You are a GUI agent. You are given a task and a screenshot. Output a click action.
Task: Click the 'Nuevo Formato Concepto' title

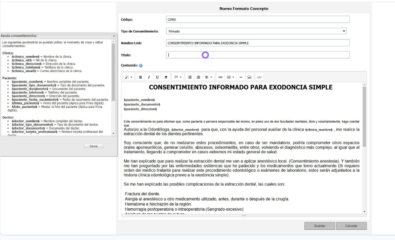point(243,9)
